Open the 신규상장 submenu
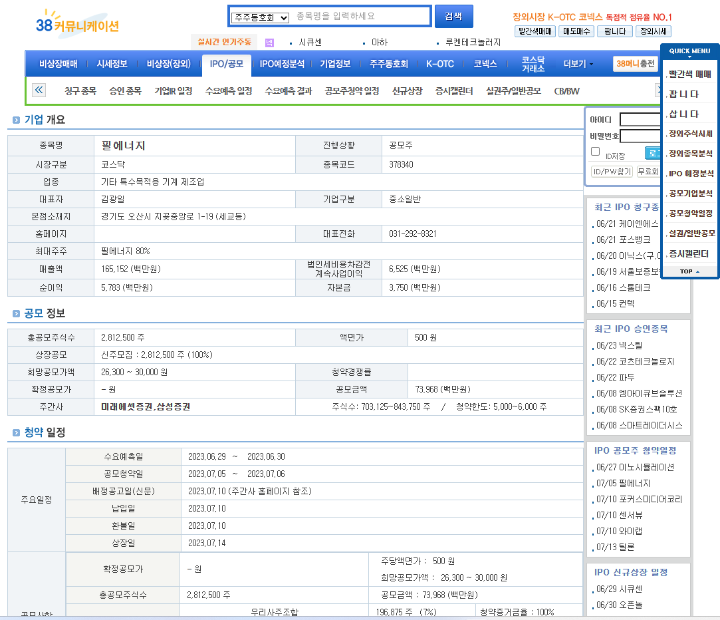 408,91
